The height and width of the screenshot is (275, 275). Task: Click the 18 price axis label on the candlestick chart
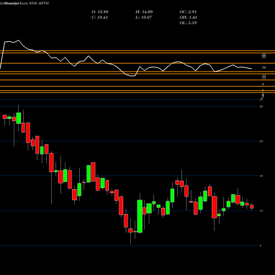(261, 176)
